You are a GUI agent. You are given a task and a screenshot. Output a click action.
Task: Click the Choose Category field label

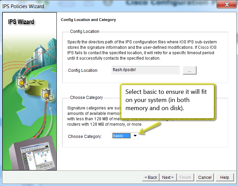click(x=85, y=137)
